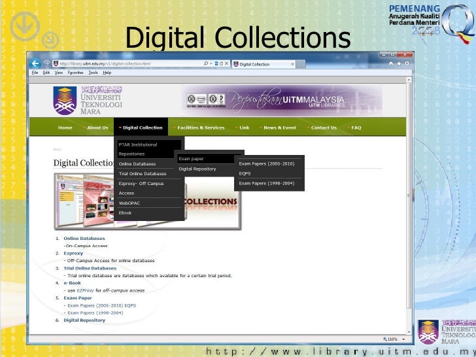Open the e-Book list link
476x357 pixels.
pyautogui.click(x=72, y=283)
